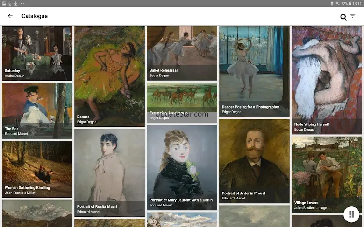Open the Ballet Rehearsal painting

point(182,53)
